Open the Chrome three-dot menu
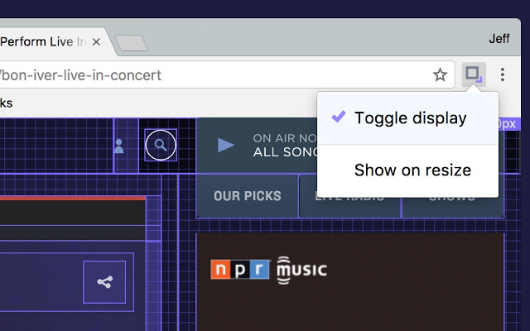The width and height of the screenshot is (530, 331). click(503, 74)
